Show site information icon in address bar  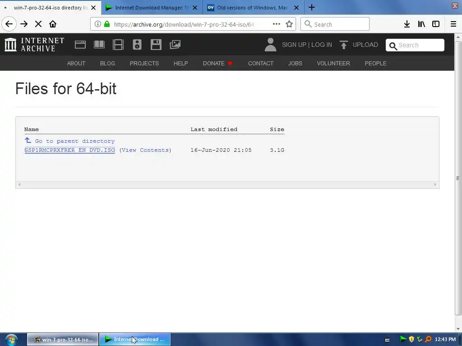[x=98, y=24]
